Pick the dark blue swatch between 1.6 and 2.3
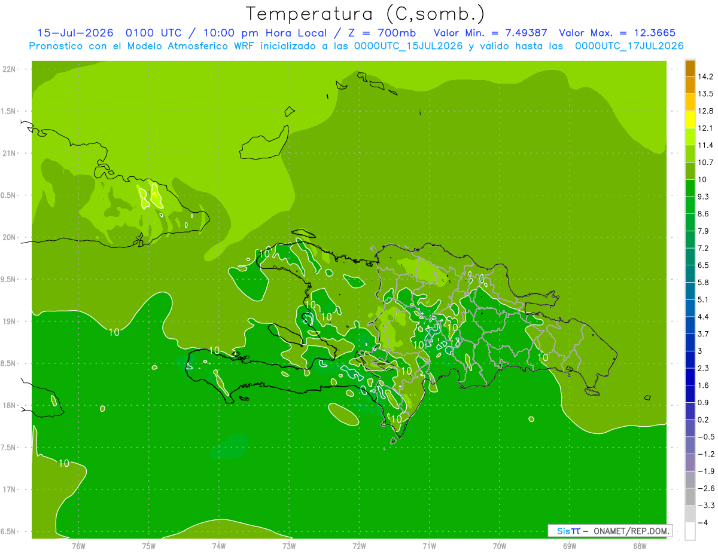718x554 pixels. click(690, 377)
